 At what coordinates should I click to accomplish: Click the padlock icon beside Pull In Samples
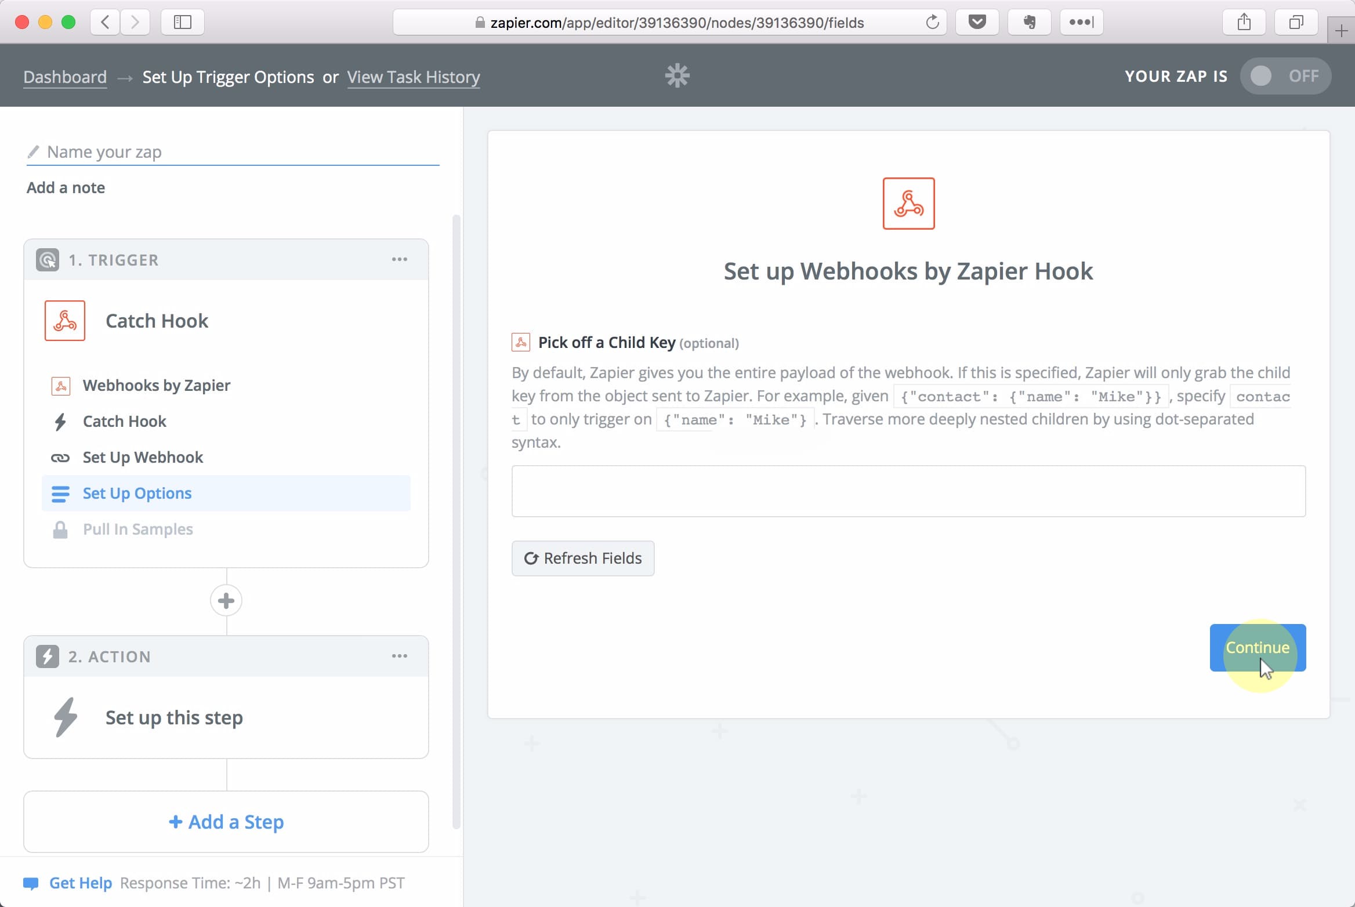(60, 529)
